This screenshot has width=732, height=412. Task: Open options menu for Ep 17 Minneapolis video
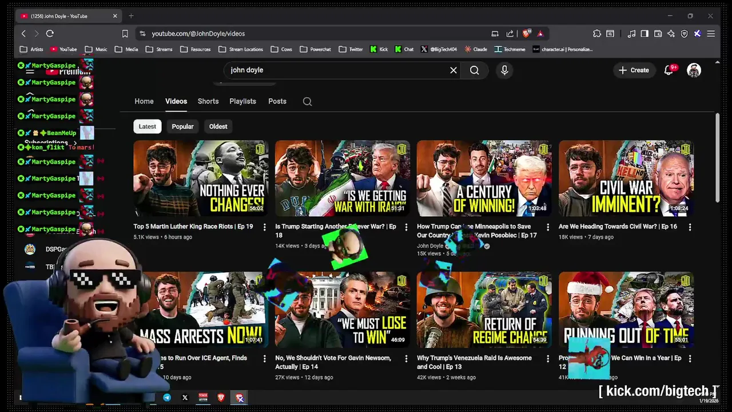[x=548, y=227]
